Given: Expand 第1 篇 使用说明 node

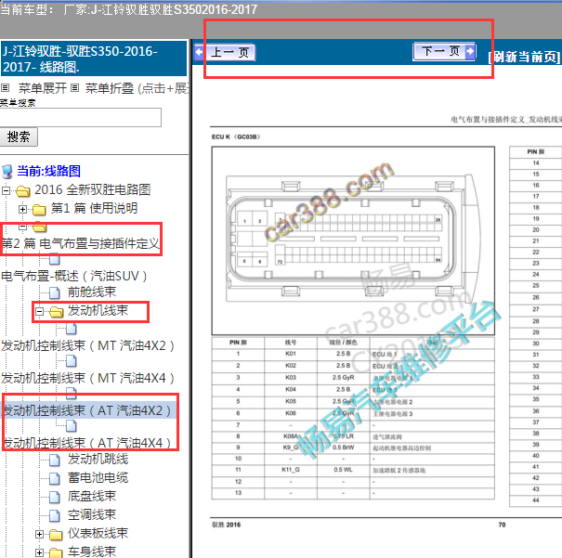Looking at the screenshot, I should [22, 209].
